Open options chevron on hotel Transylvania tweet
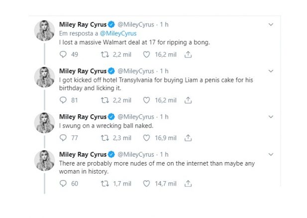Viewport: 307px width, 218px height. click(271, 71)
